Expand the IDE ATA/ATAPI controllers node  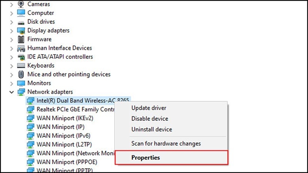point(11,57)
